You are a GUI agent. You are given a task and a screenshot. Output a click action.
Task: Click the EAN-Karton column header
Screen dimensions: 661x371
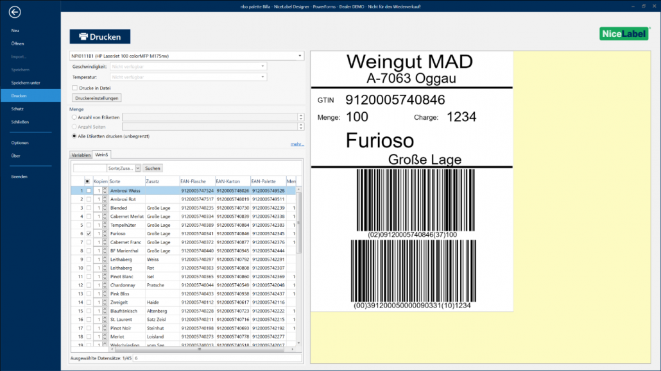coord(233,181)
